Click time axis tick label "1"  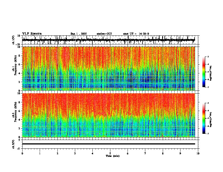click(40, 153)
